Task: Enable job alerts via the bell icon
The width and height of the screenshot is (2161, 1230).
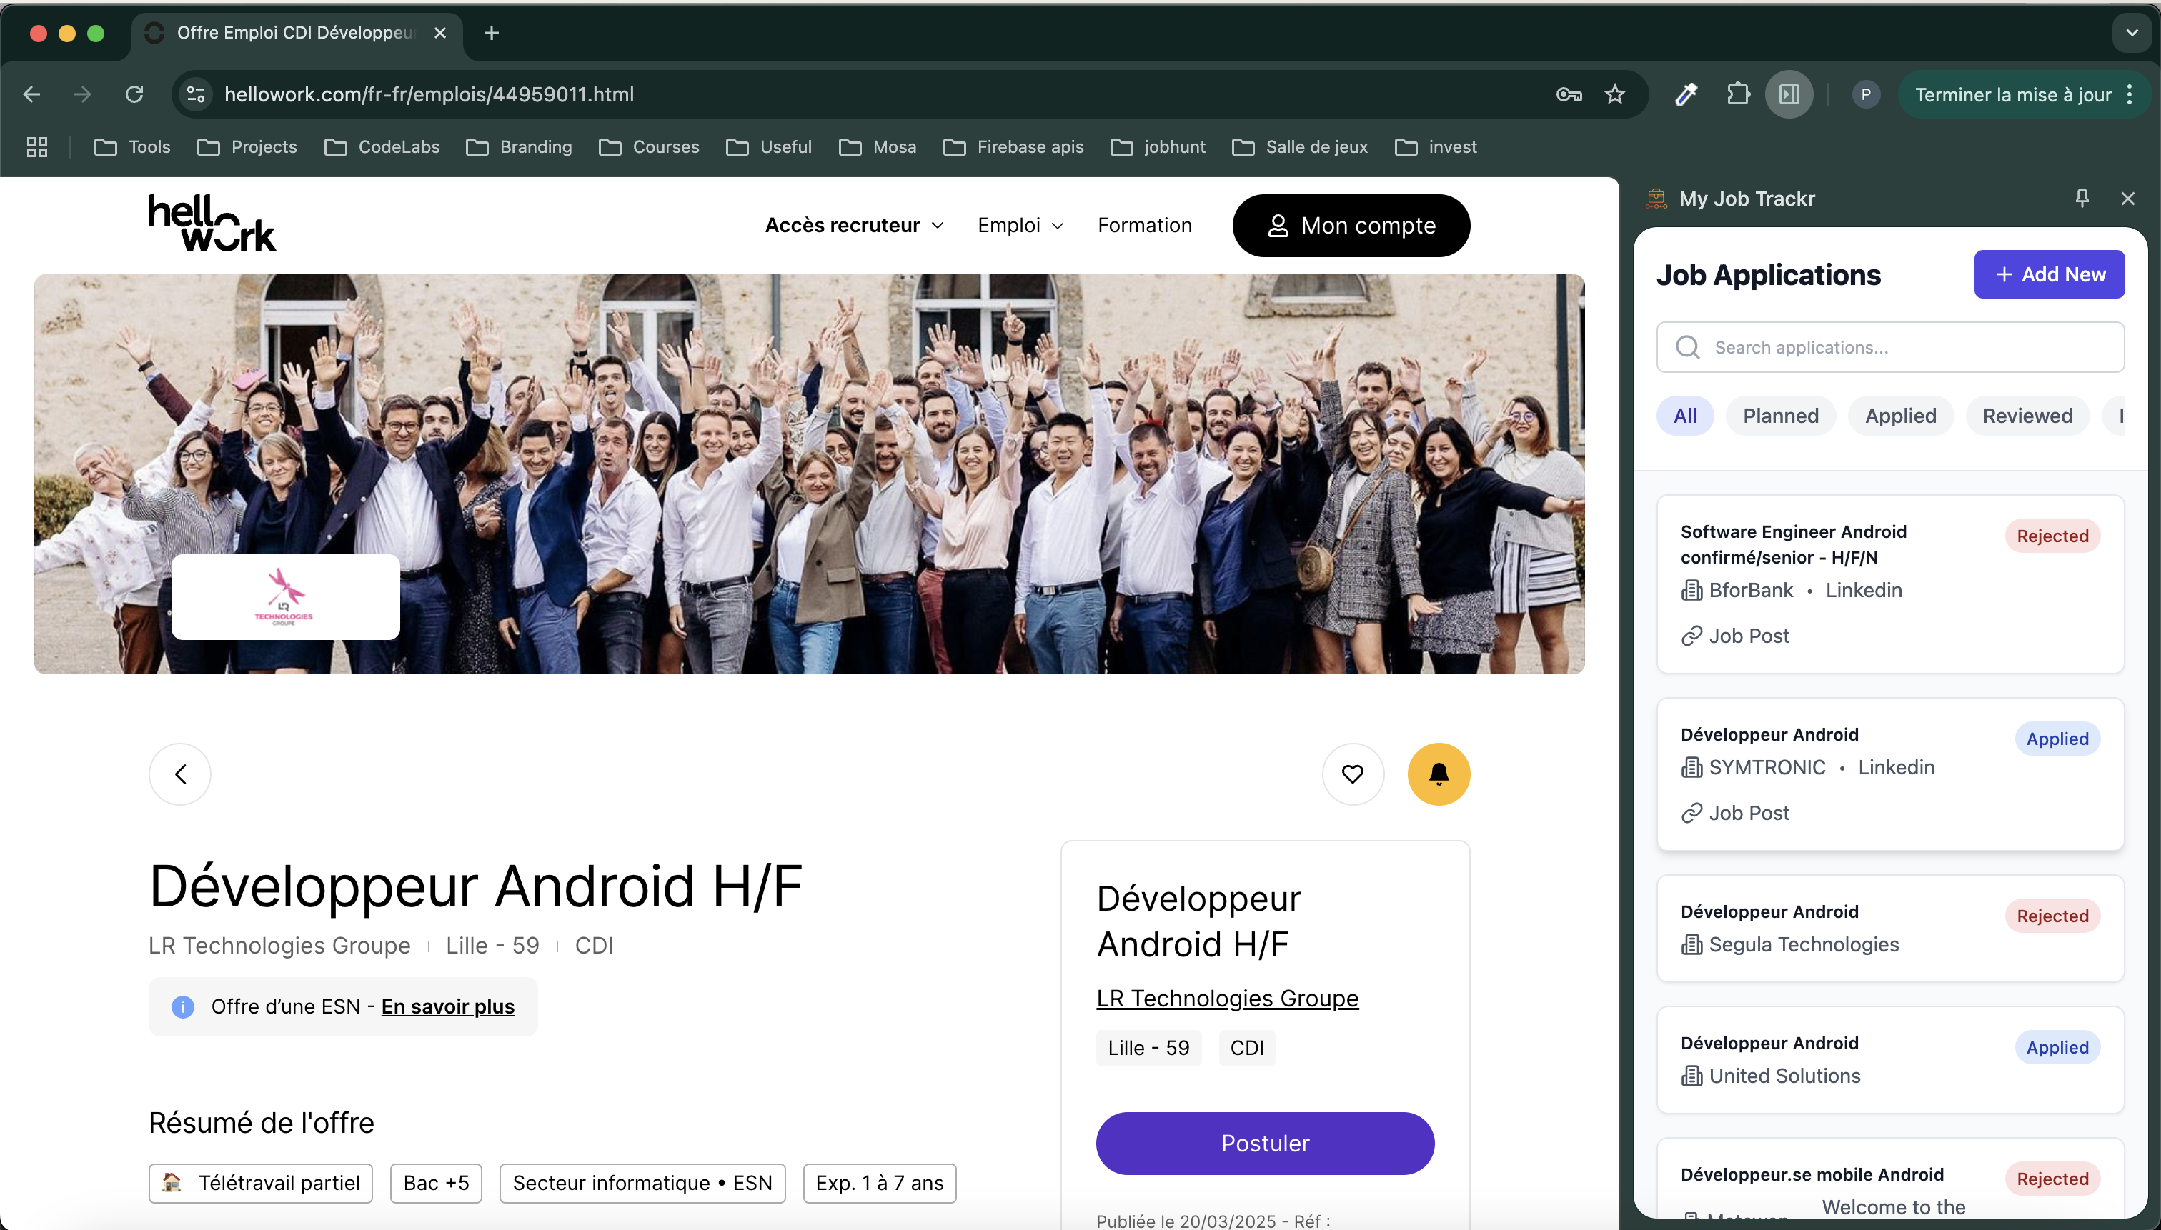Action: pyautogui.click(x=1438, y=773)
